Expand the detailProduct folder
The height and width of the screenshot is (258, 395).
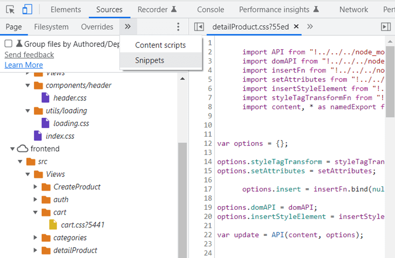coord(35,250)
